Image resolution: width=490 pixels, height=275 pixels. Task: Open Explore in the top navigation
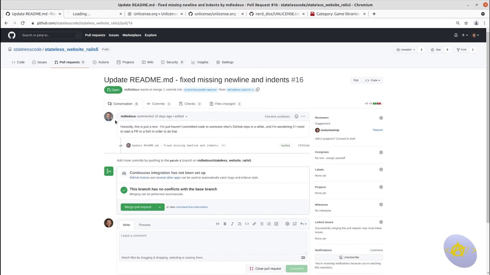click(150, 35)
